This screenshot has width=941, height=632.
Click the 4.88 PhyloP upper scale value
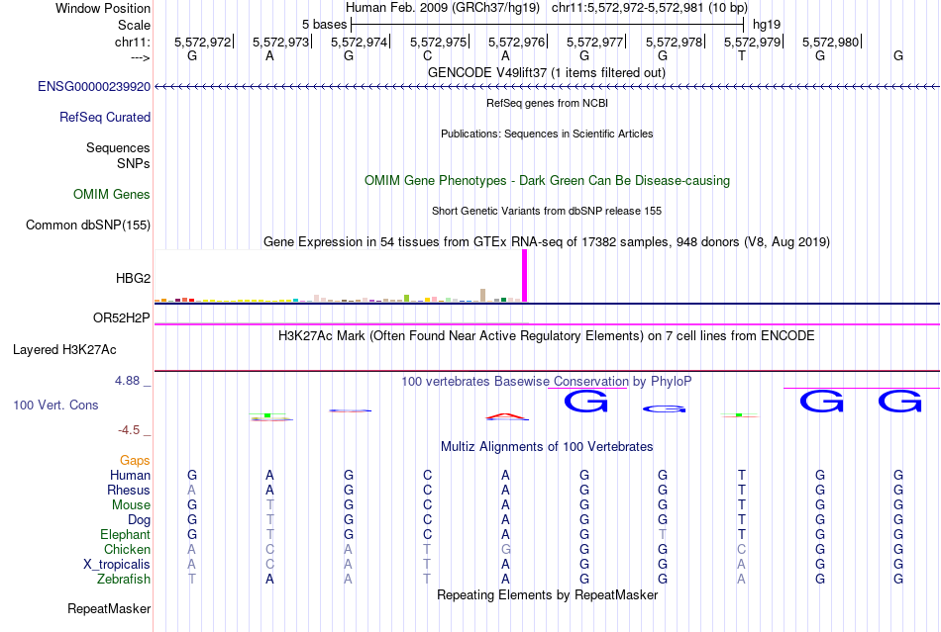(x=127, y=381)
